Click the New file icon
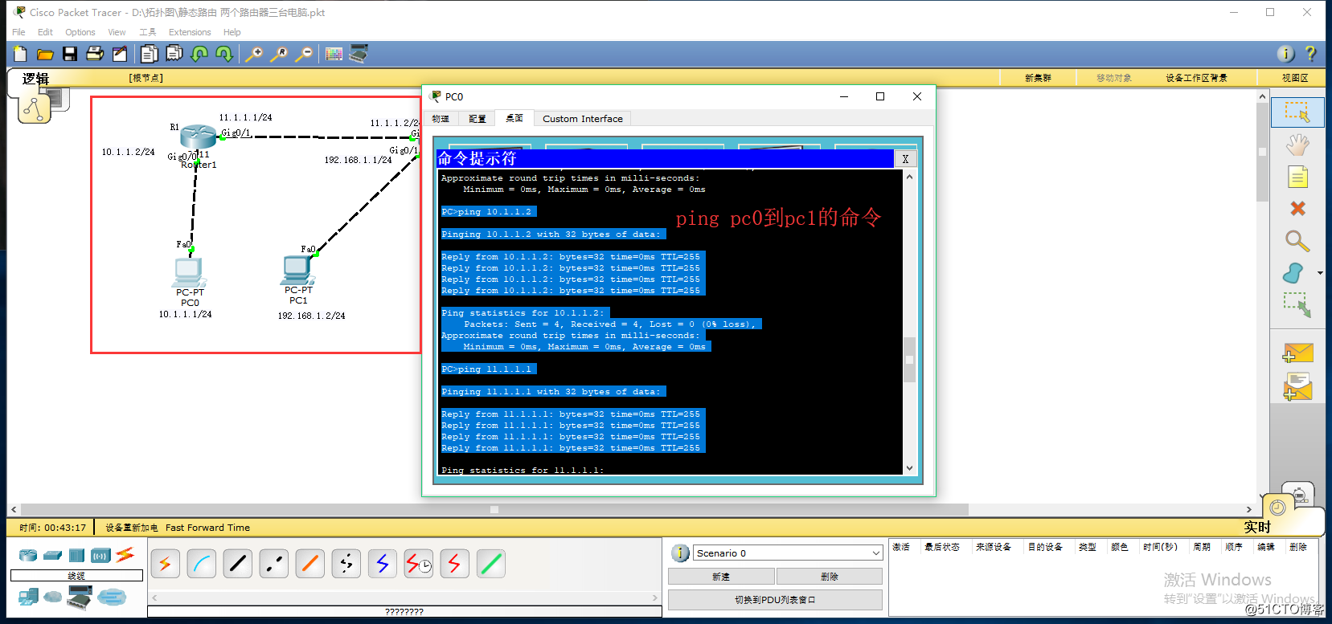1332x624 pixels. (x=20, y=54)
